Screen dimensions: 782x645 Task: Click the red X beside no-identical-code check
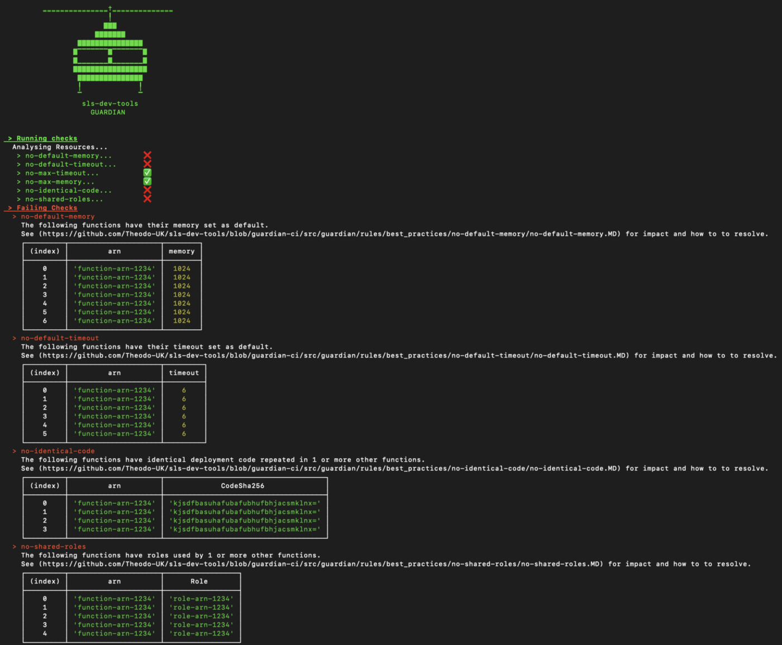point(147,190)
